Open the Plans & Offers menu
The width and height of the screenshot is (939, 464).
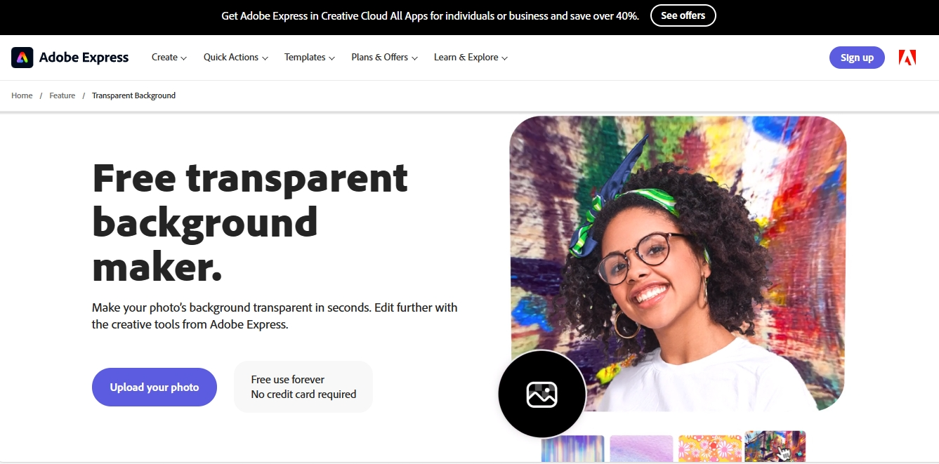pos(384,58)
